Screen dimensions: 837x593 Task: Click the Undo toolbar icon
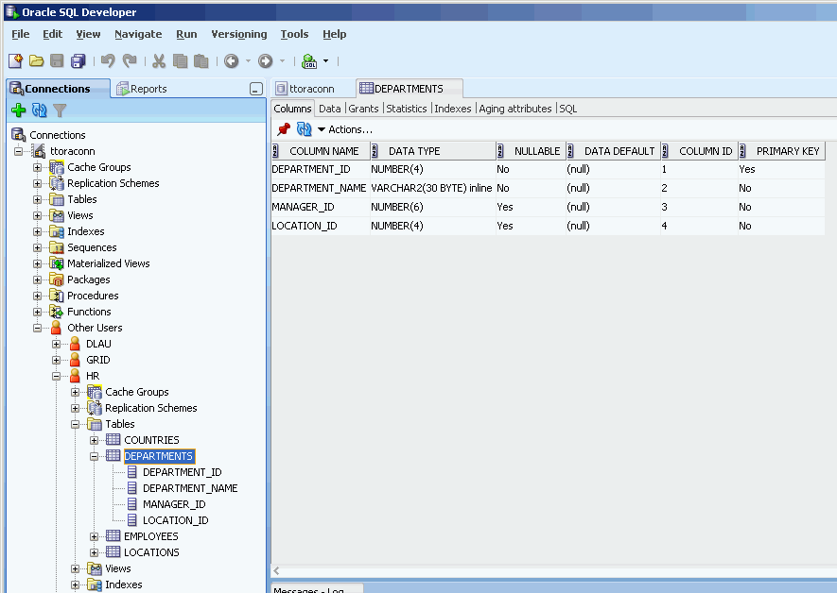108,61
